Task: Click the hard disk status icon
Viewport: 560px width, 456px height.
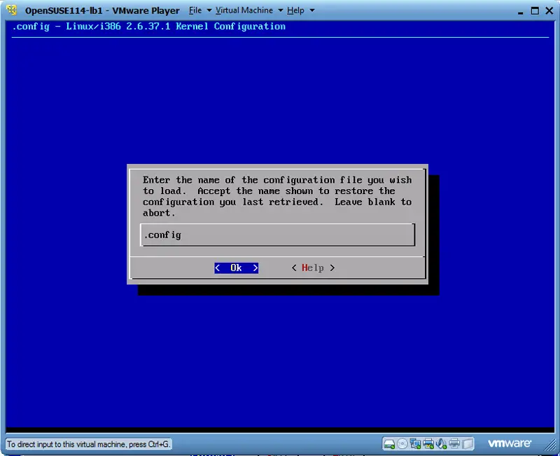Action: tap(389, 443)
